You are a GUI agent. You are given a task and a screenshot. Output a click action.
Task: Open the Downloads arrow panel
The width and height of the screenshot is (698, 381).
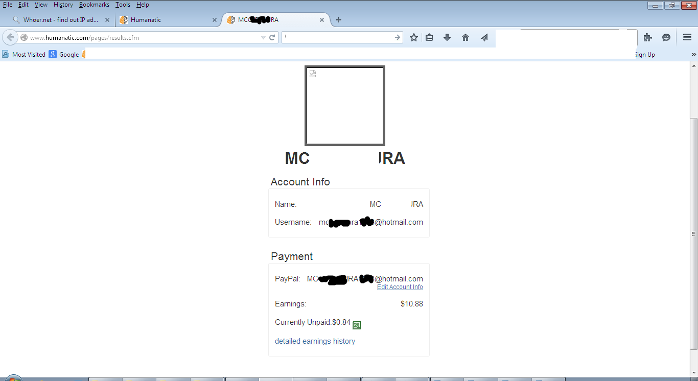tap(447, 37)
